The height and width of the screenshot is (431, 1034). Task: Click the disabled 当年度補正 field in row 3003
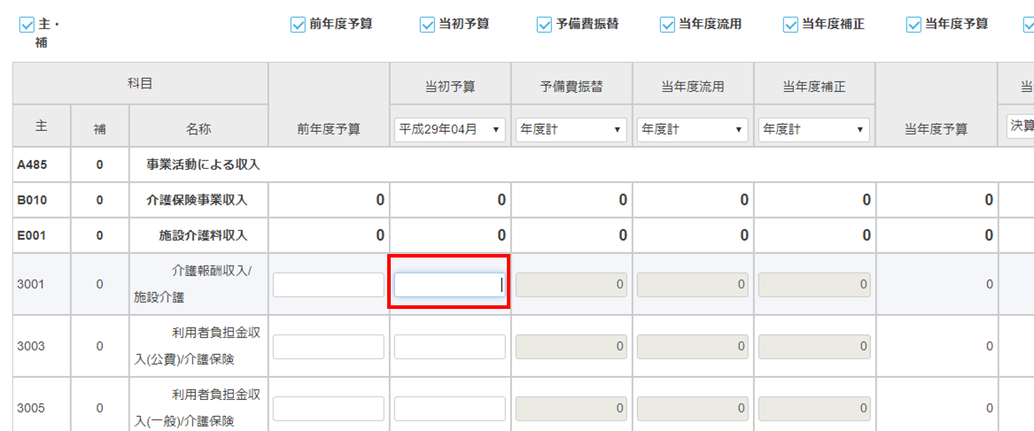(x=813, y=347)
